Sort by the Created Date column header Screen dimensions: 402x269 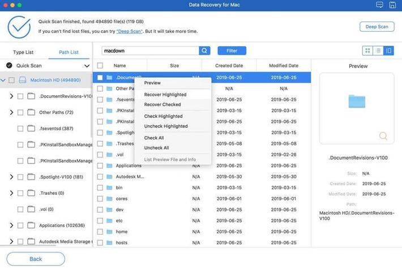(229, 66)
